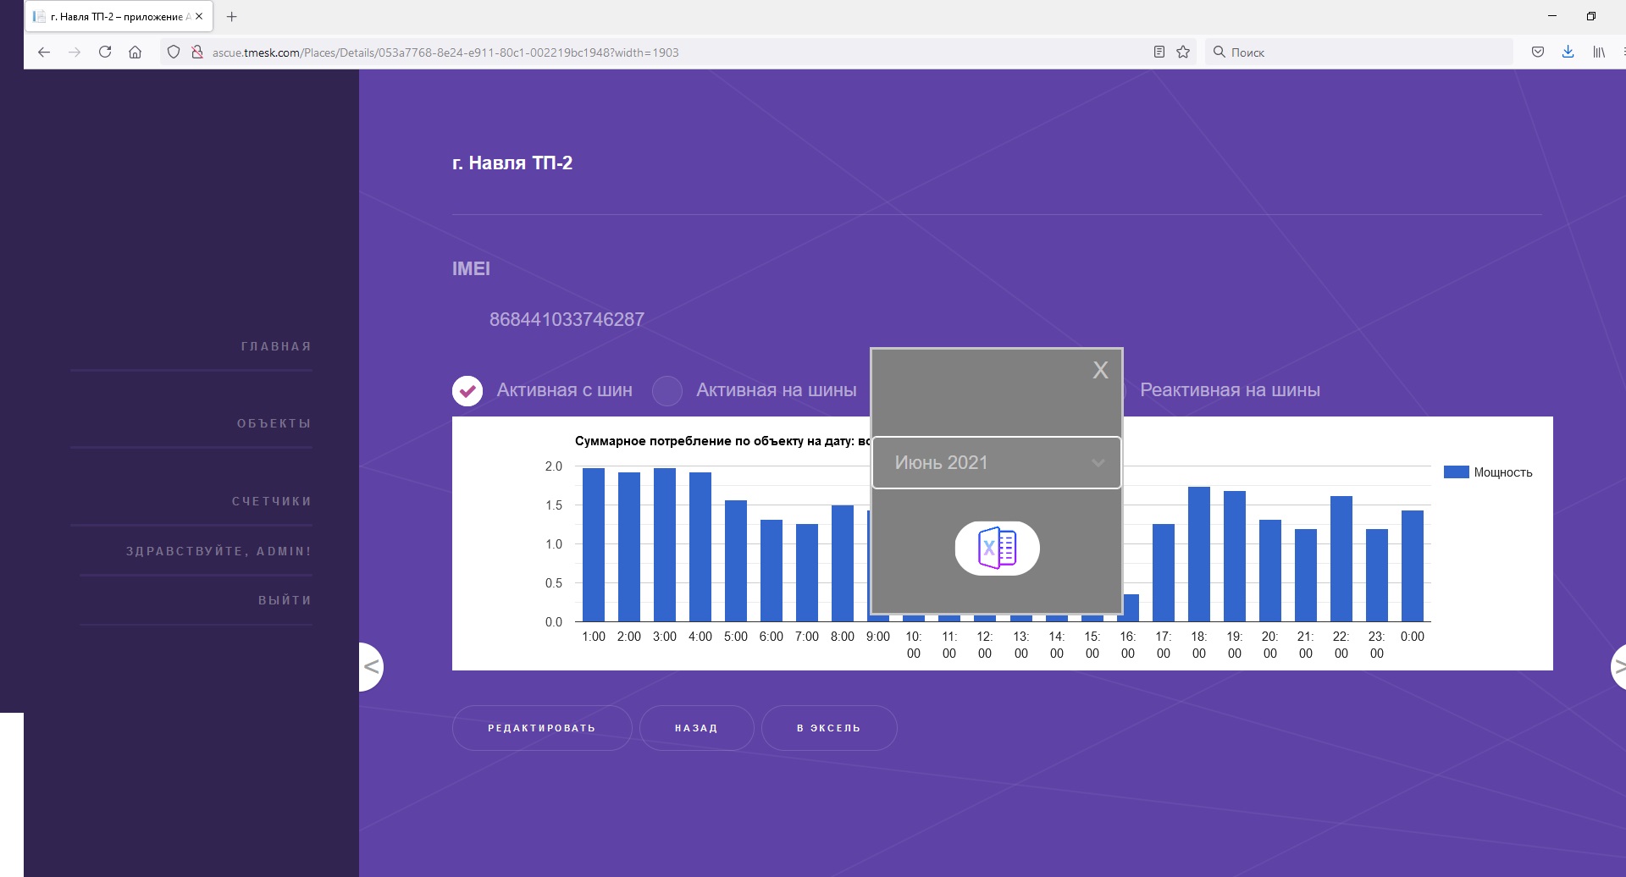Open the Pocket save icon
The height and width of the screenshot is (877, 1626).
(1538, 52)
